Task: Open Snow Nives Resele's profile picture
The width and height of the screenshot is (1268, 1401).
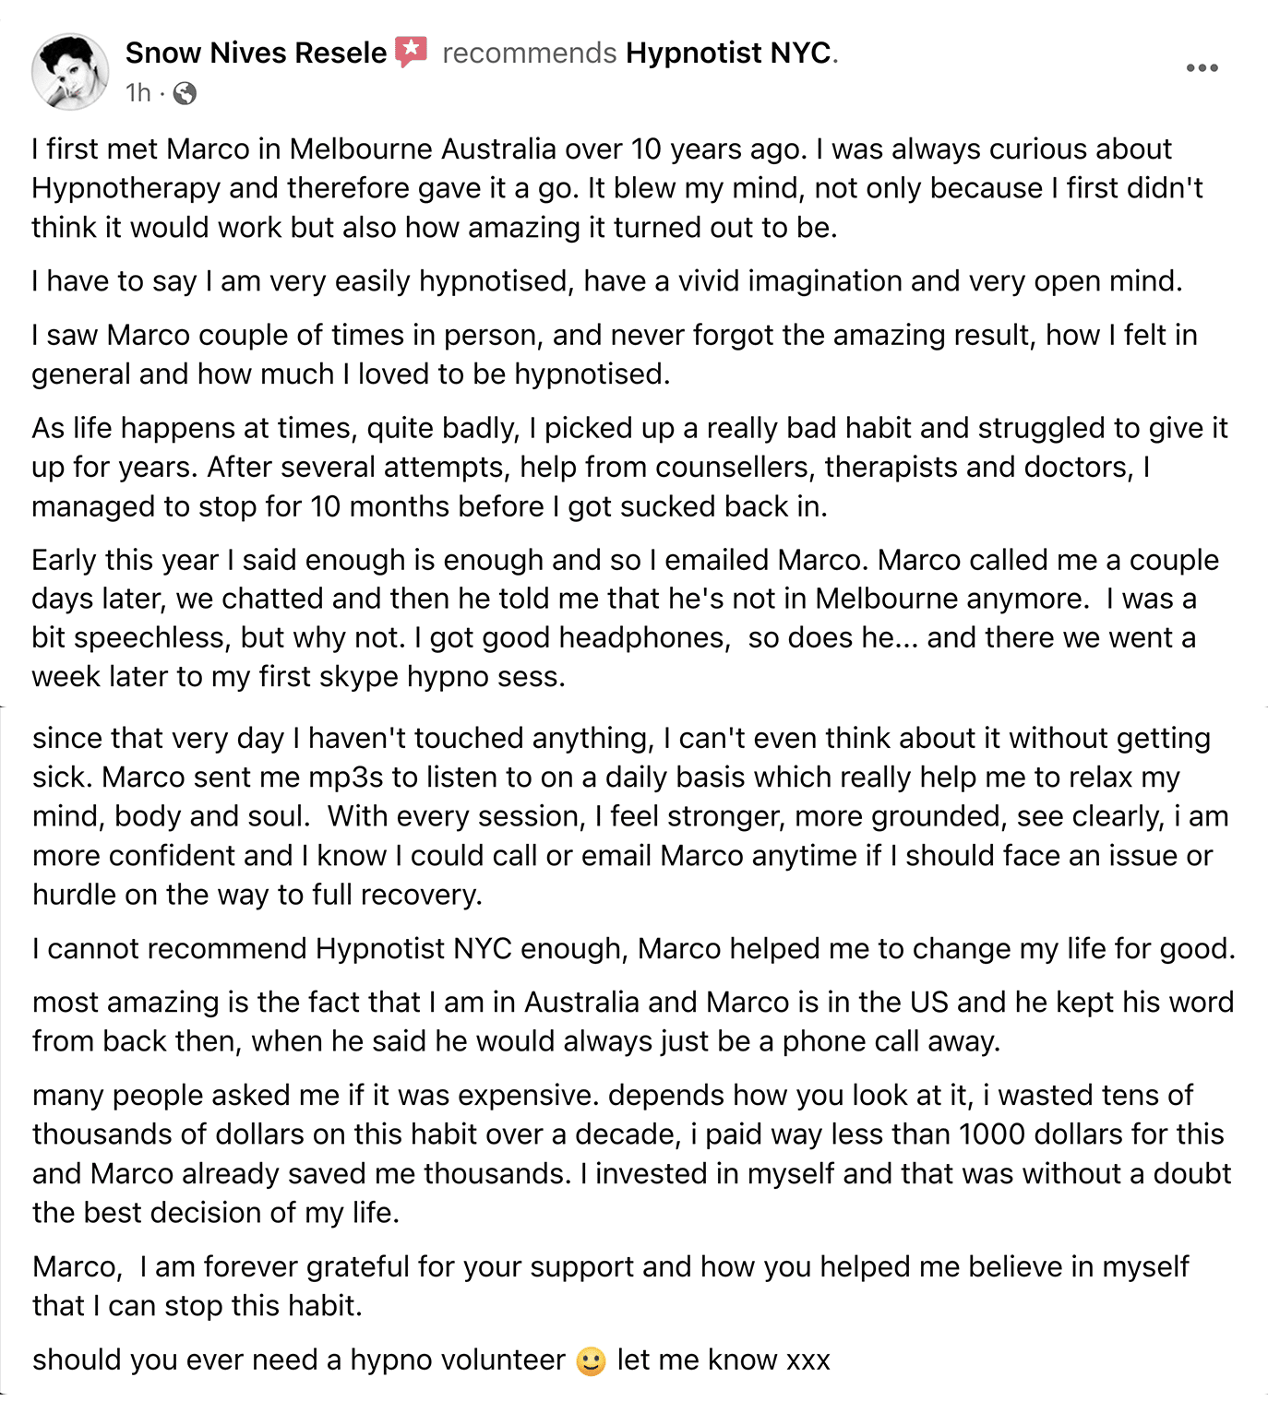Action: pyautogui.click(x=70, y=72)
